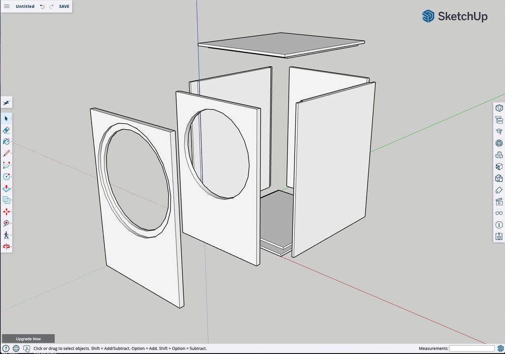The height and width of the screenshot is (354, 505).
Task: Open the Scenes clapperboard panel
Action: point(499,202)
